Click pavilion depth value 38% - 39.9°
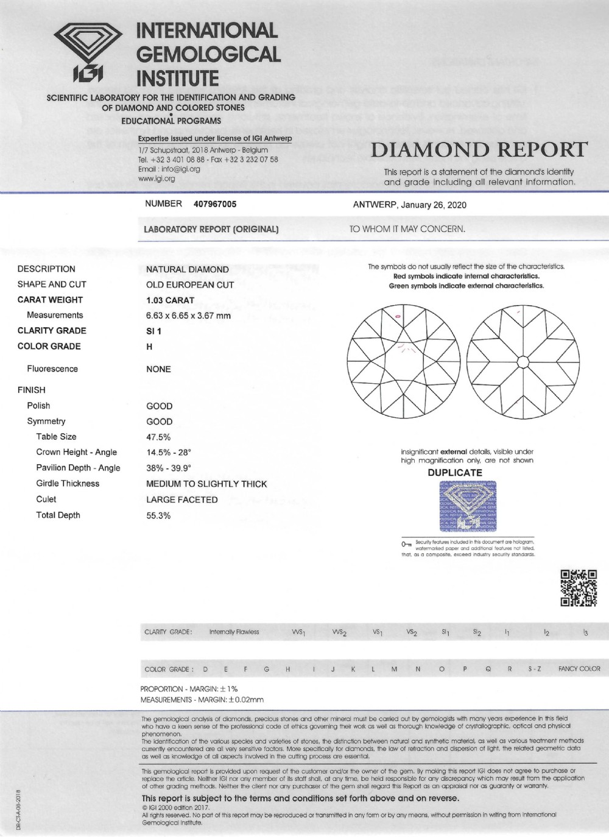Image resolution: width=609 pixels, height=837 pixels. (169, 468)
